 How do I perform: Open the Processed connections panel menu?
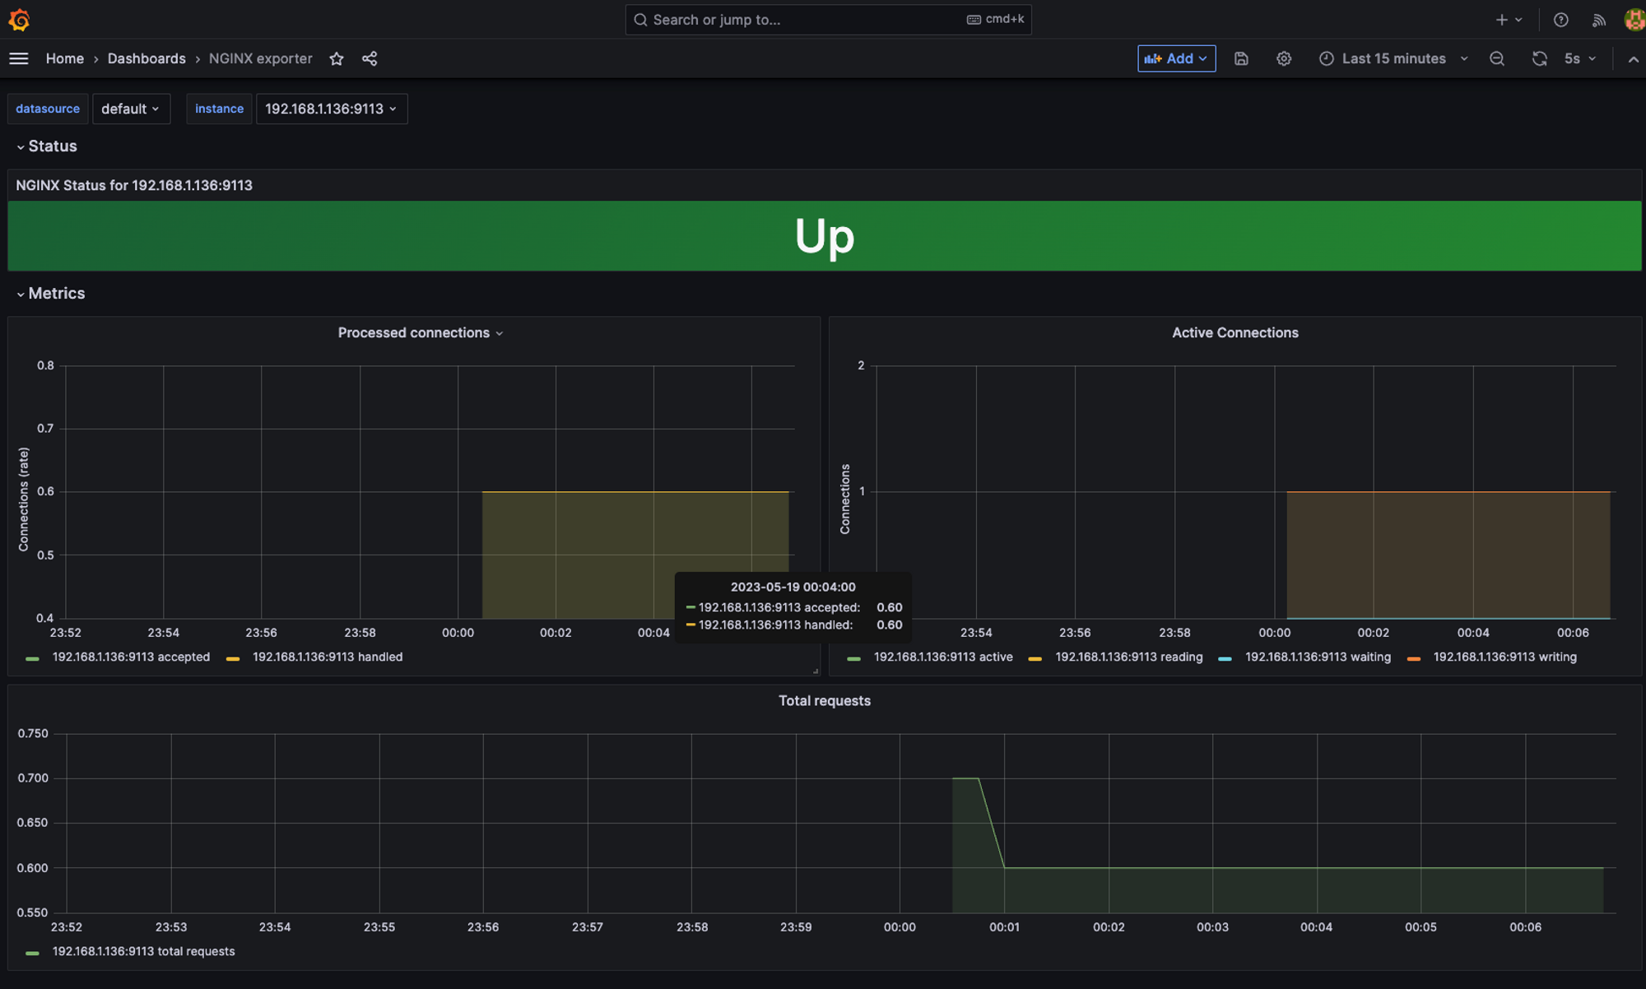coord(420,332)
